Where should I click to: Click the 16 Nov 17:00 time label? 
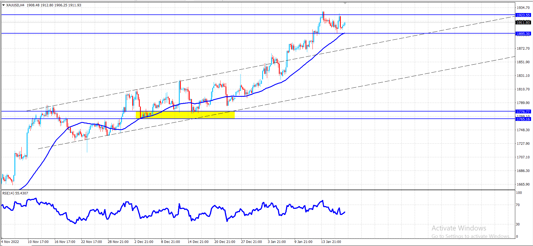[65, 242]
